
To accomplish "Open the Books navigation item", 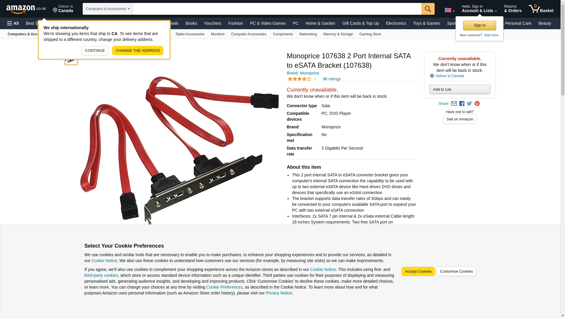I will coord(191,23).
